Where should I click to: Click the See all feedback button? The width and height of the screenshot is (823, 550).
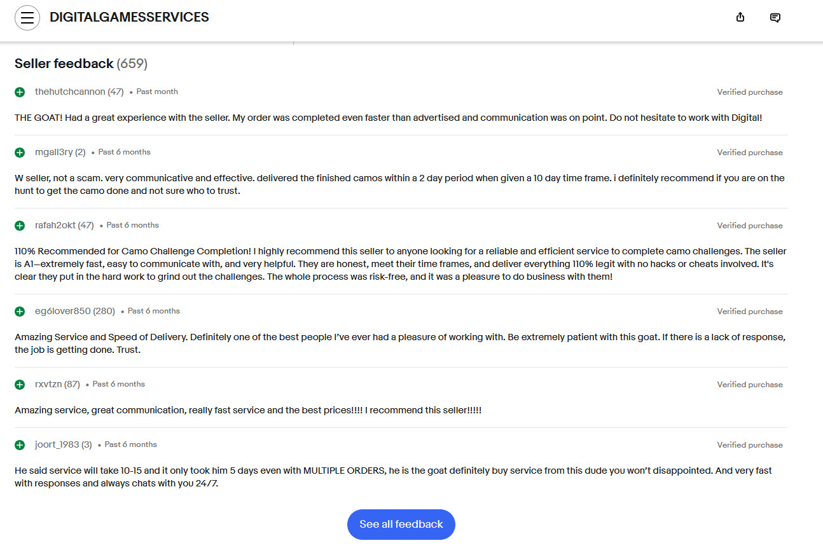401,525
